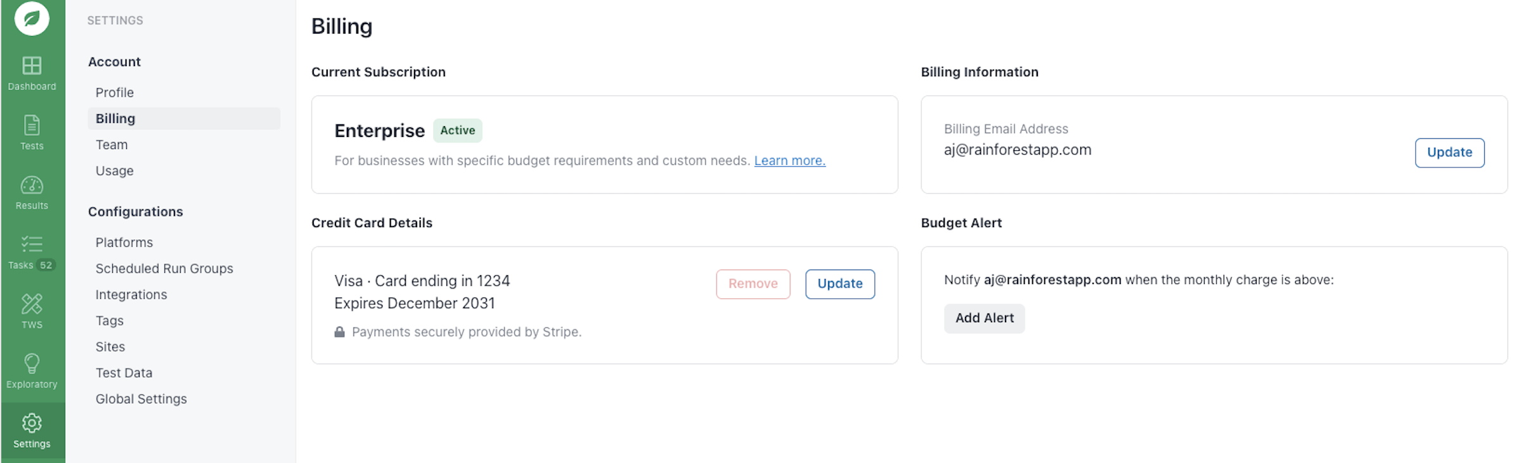This screenshot has height=463, width=1514.
Task: Update the billing email address
Action: point(1449,152)
